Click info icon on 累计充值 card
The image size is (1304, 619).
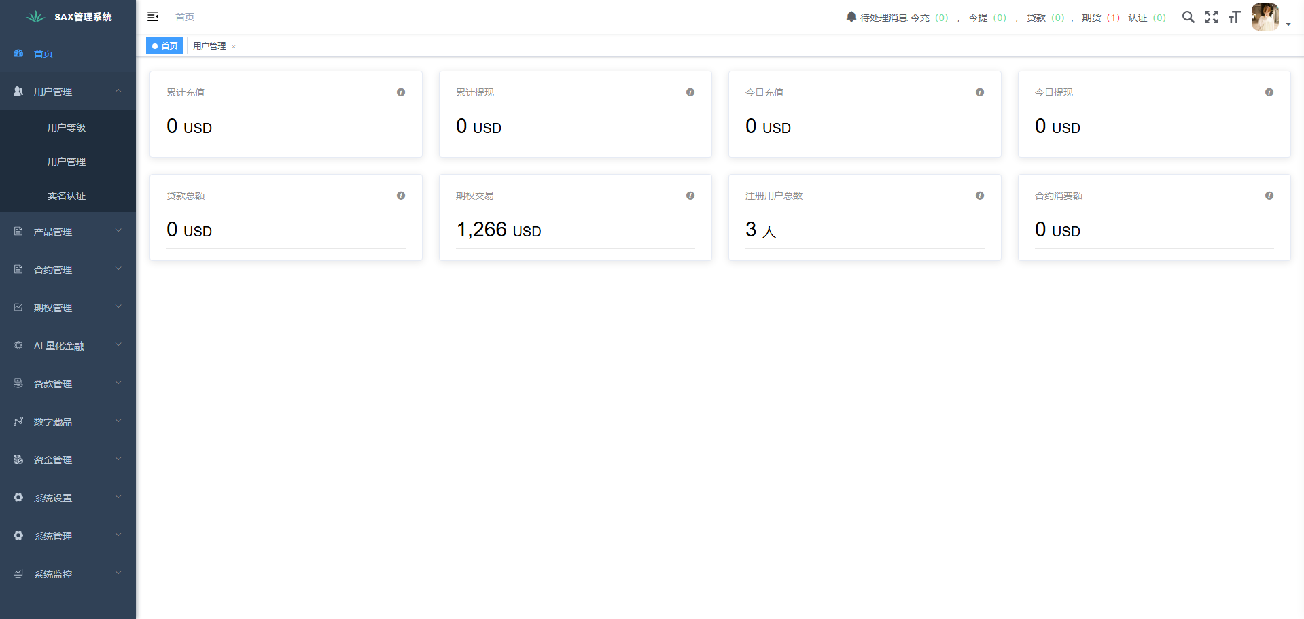[401, 92]
